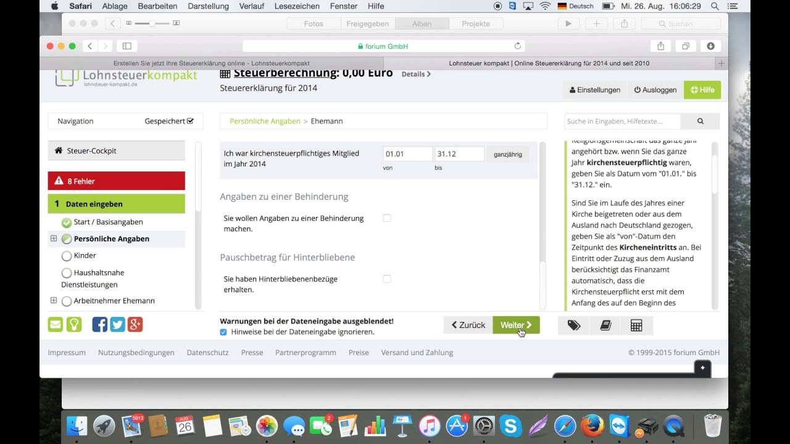Click the search magnifier button

coord(700,121)
